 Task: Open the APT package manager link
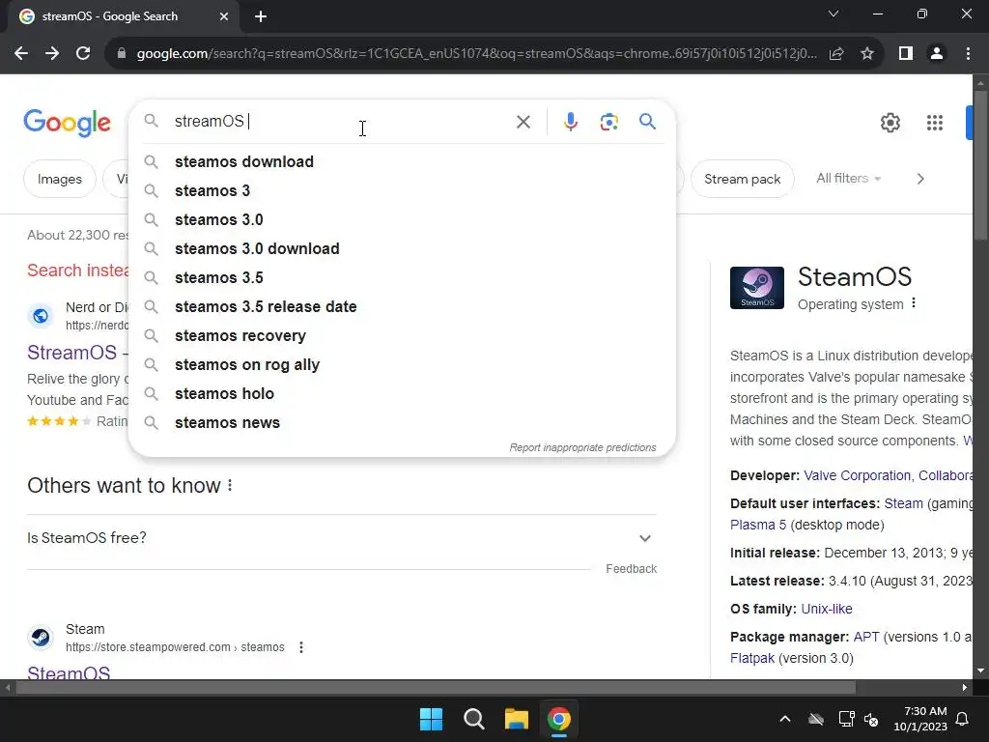[866, 637]
